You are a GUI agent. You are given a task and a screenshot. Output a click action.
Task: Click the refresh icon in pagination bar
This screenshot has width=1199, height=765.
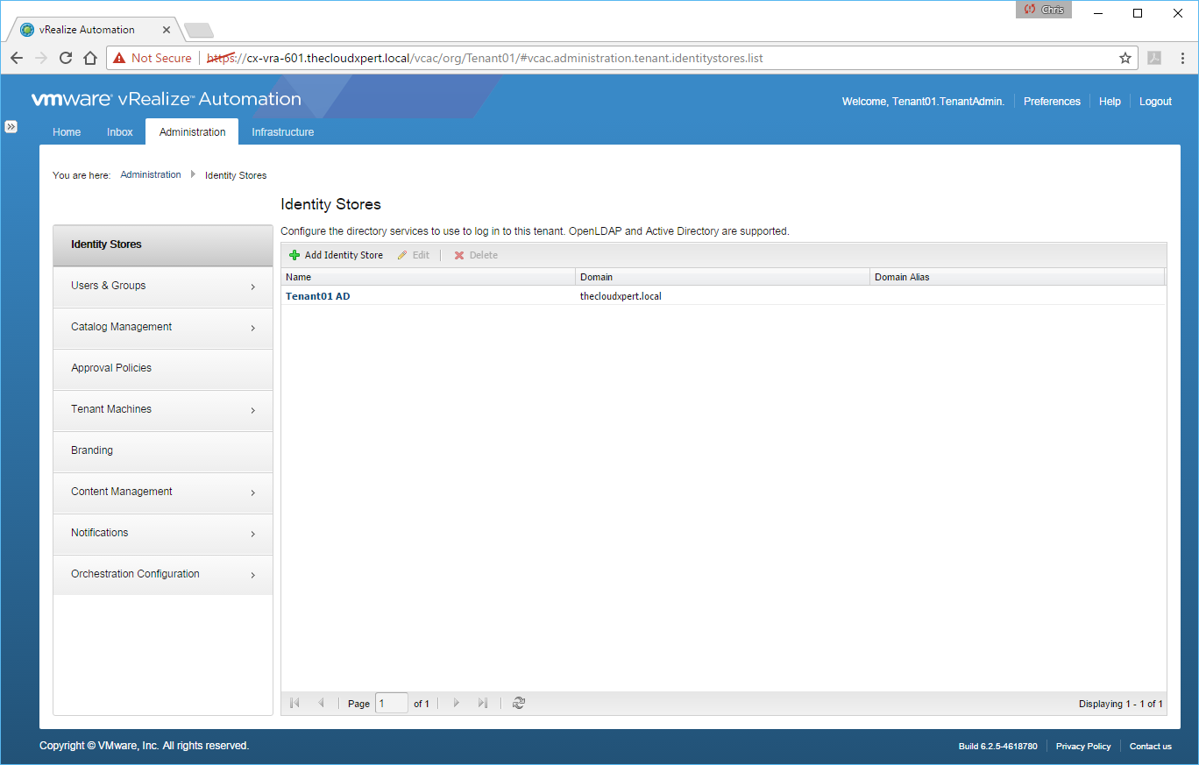pos(519,703)
